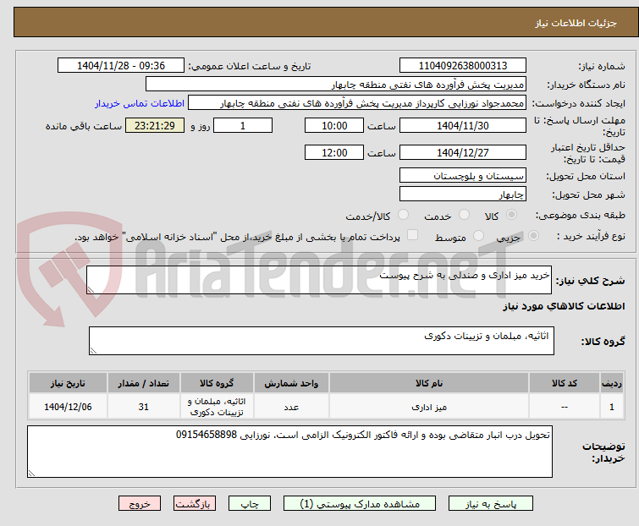
Task: Select the کالا radio button
Action: pyautogui.click(x=511, y=215)
